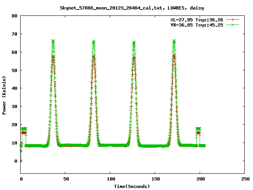Click the 200 x-axis tick label
The width and height of the screenshot is (253, 190).
tap(200, 179)
